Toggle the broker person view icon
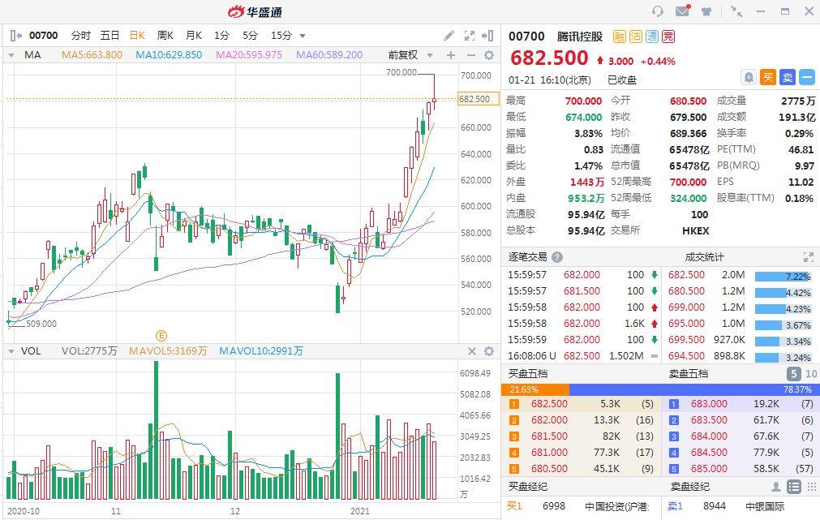820x520 pixels. tap(776, 487)
